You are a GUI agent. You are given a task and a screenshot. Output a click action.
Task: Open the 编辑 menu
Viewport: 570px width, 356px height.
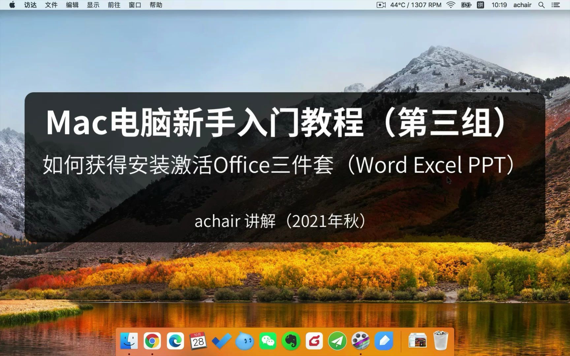72,5
